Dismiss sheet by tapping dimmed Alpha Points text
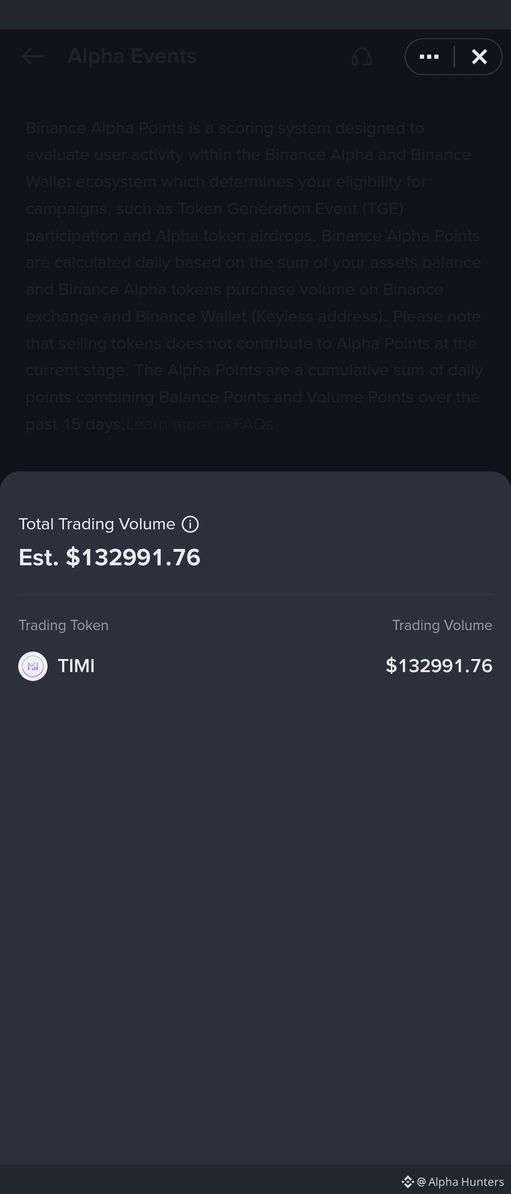 [x=254, y=275]
